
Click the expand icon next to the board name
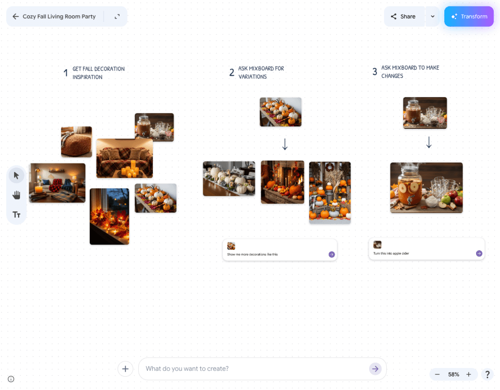[117, 16]
